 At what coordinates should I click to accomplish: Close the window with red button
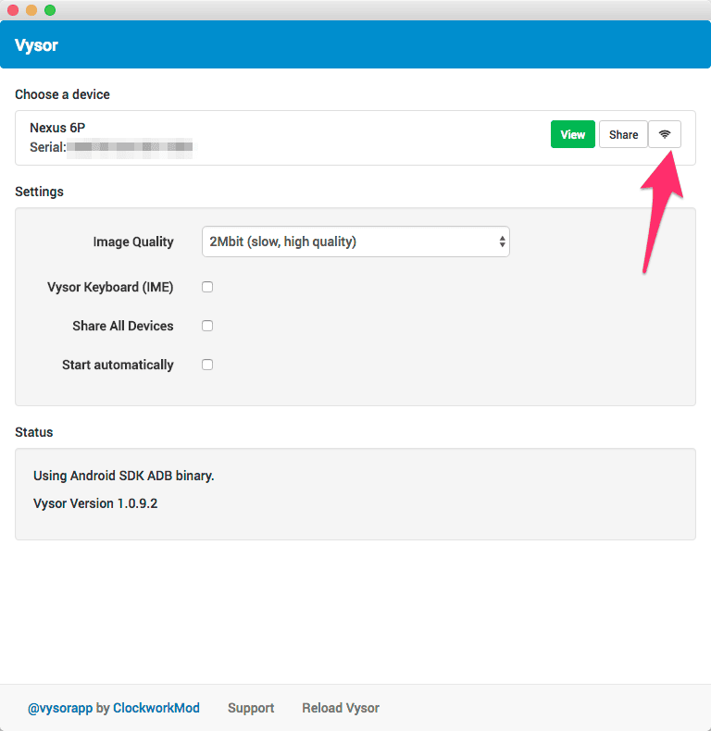(x=13, y=10)
